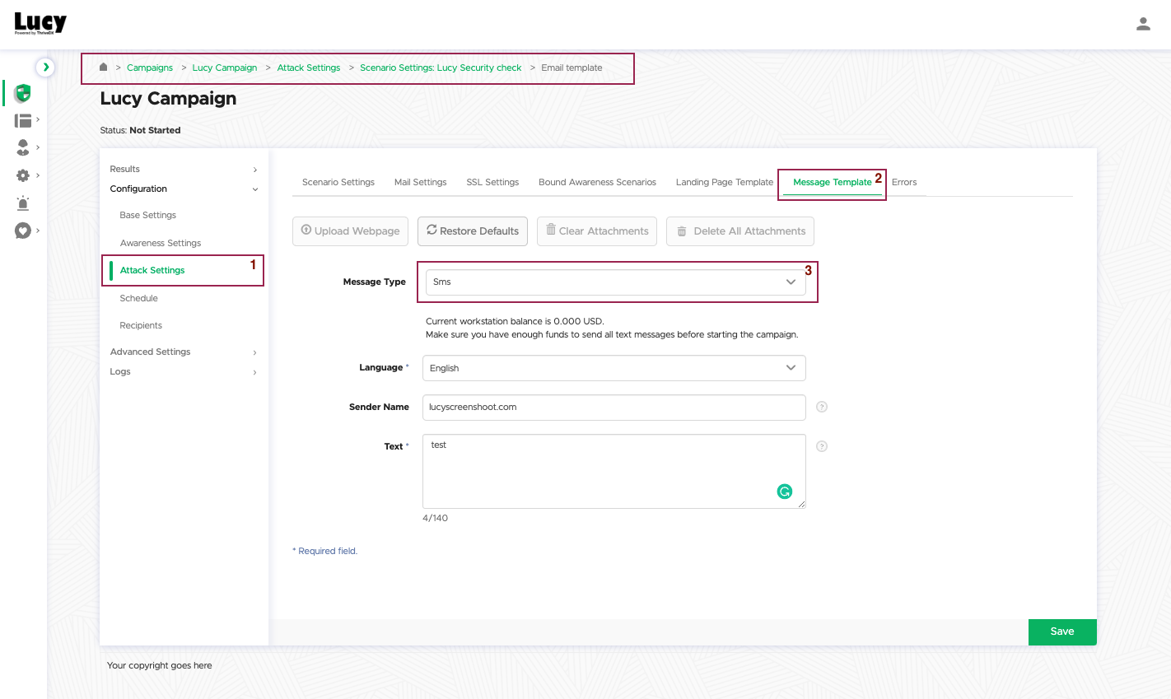The image size is (1171, 699).
Task: Click 'Current workstation balance is 0.000 USD.' text
Action: pos(515,321)
